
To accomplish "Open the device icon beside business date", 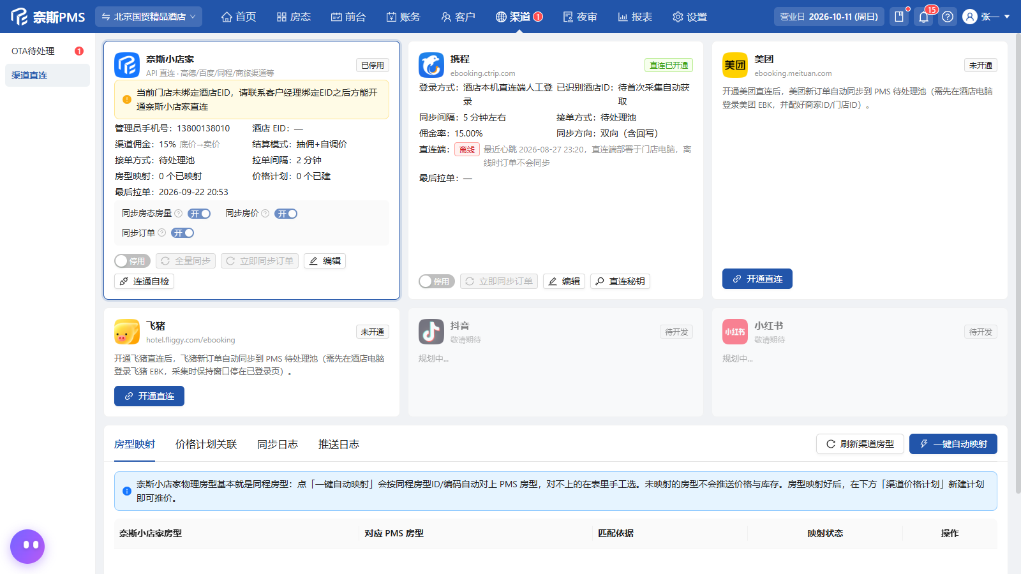I will point(899,17).
